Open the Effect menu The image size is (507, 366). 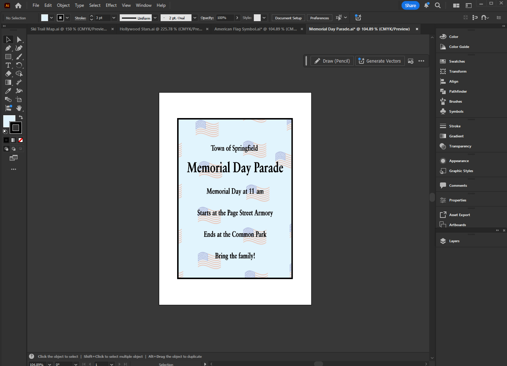coord(111,5)
